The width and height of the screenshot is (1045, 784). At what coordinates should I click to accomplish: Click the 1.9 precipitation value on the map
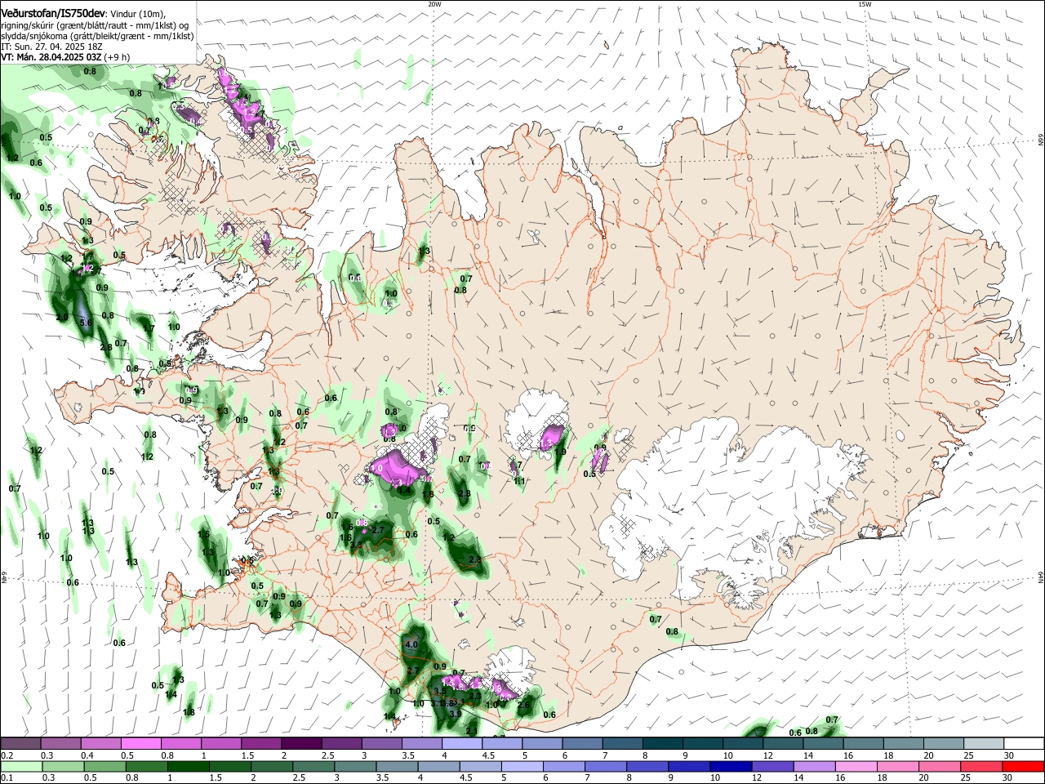[x=560, y=451]
